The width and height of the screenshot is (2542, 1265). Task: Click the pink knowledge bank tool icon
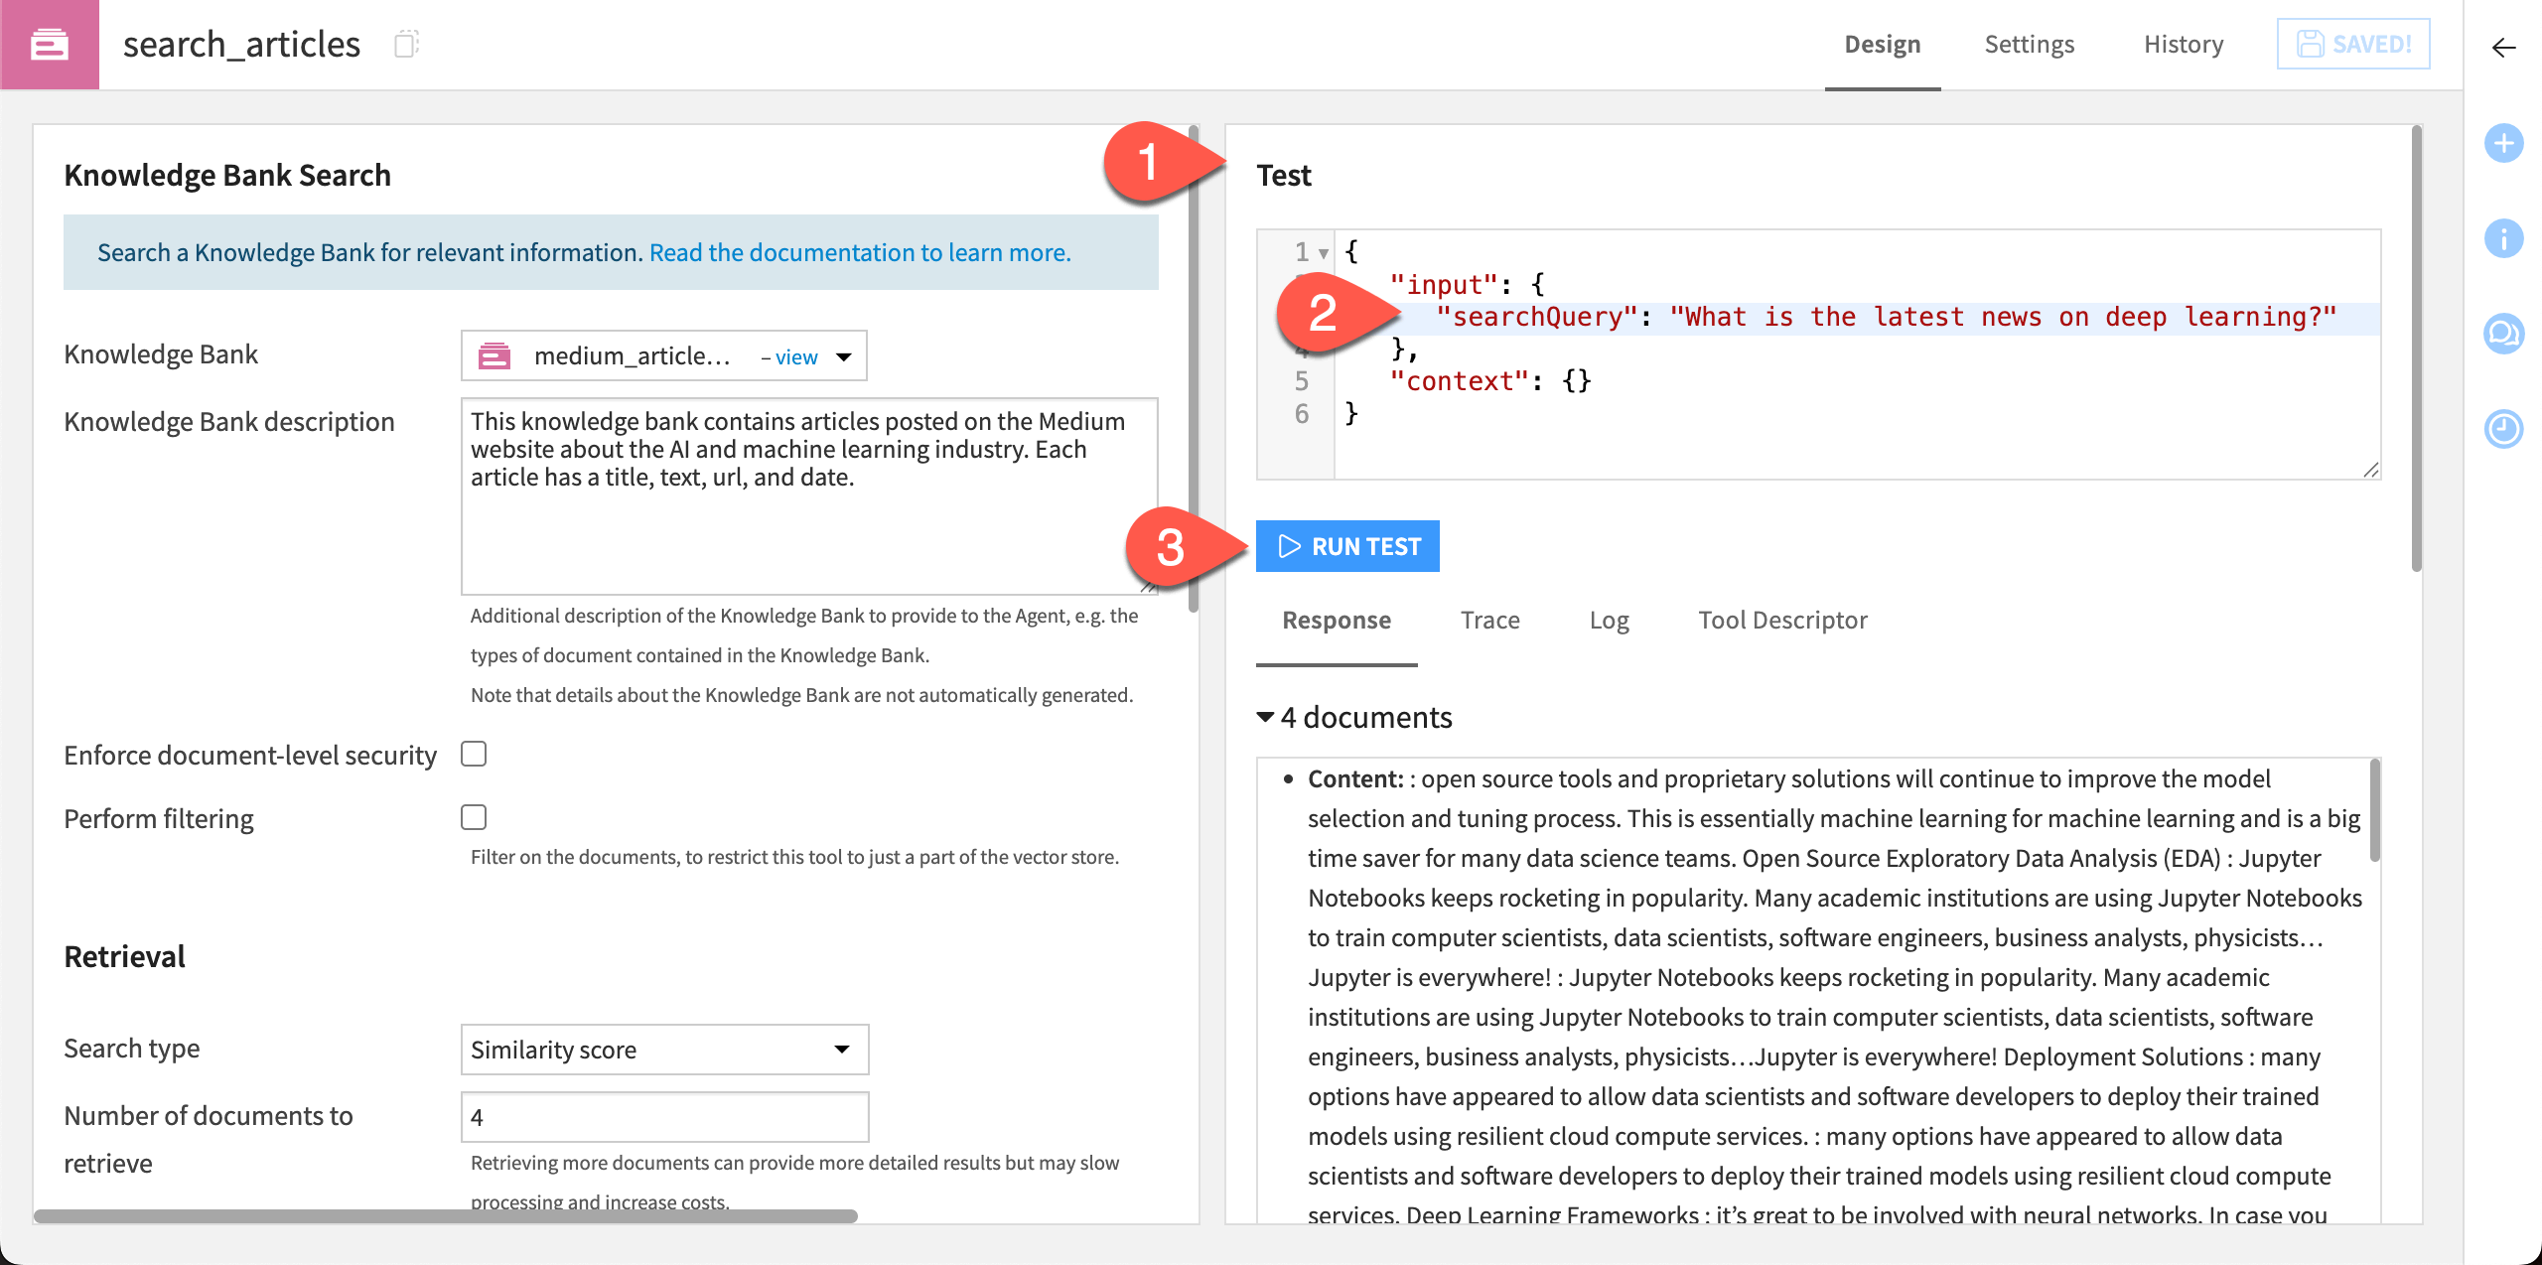tap(50, 45)
